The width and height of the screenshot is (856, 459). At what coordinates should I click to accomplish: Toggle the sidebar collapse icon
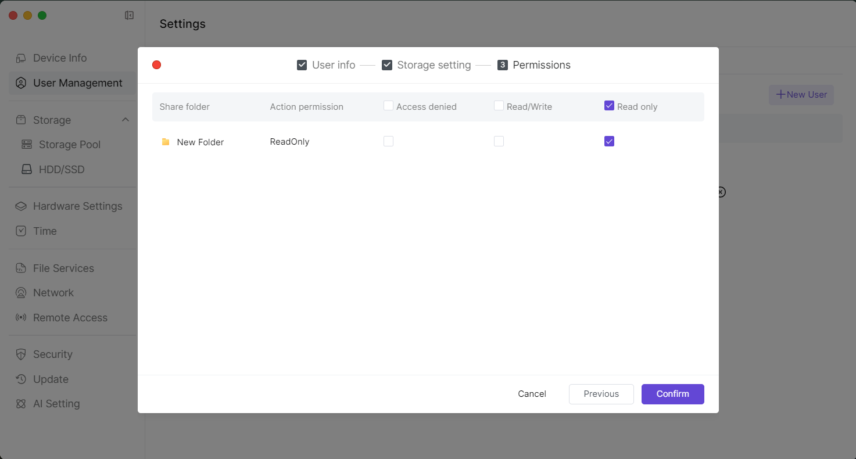130,15
